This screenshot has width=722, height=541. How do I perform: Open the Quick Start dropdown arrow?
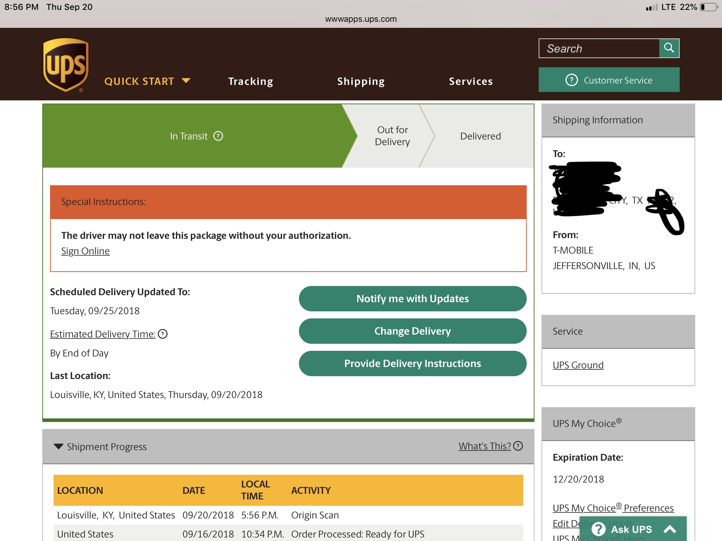[x=186, y=81]
